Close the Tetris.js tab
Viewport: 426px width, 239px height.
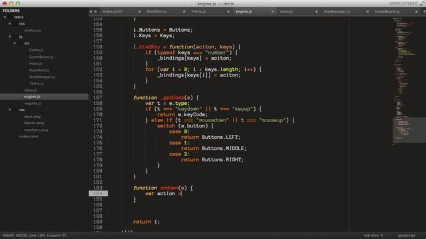click(228, 12)
